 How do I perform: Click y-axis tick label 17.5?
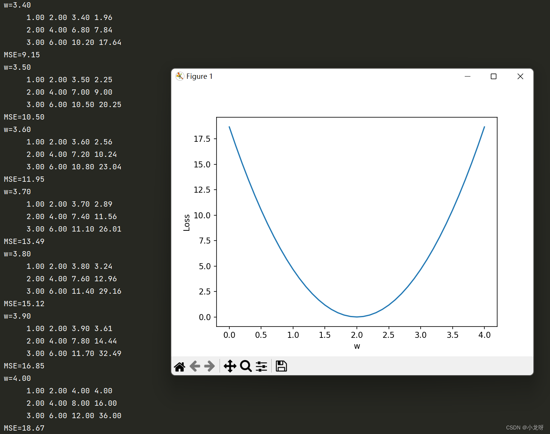point(202,139)
